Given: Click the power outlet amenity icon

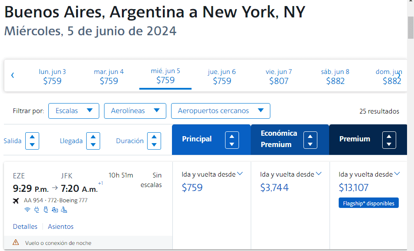Looking at the screenshot, I should [x=37, y=210].
